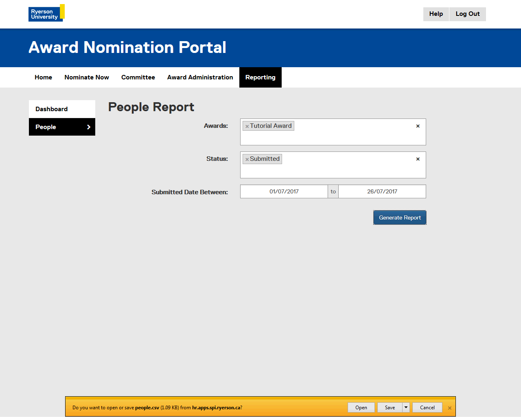Navigate to Award Administration tab
521x417 pixels.
click(x=200, y=77)
